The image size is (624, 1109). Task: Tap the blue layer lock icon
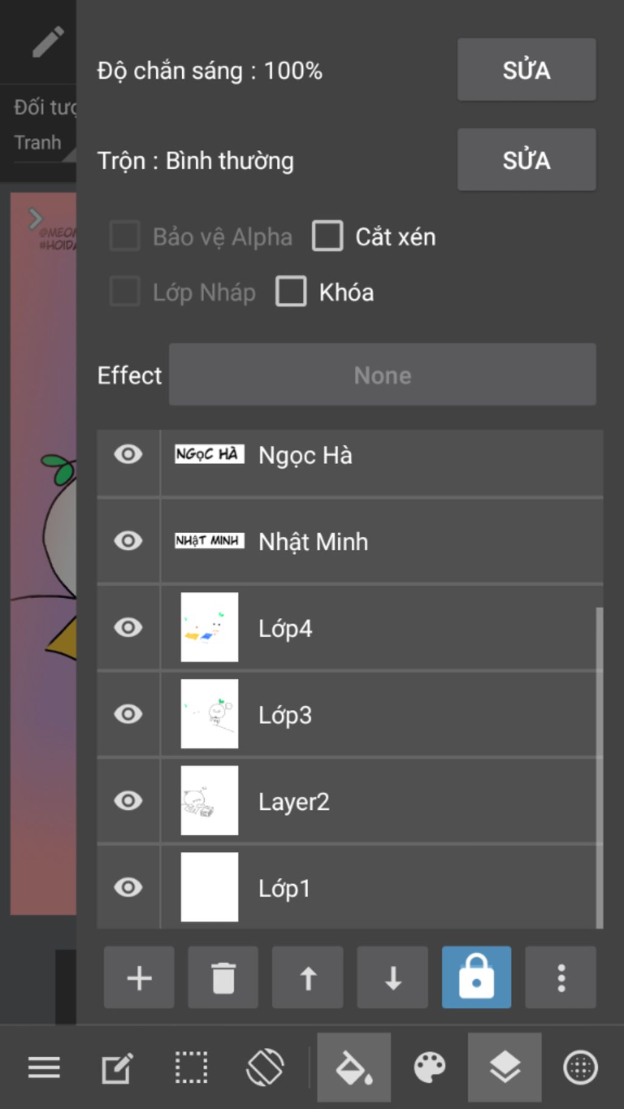476,977
